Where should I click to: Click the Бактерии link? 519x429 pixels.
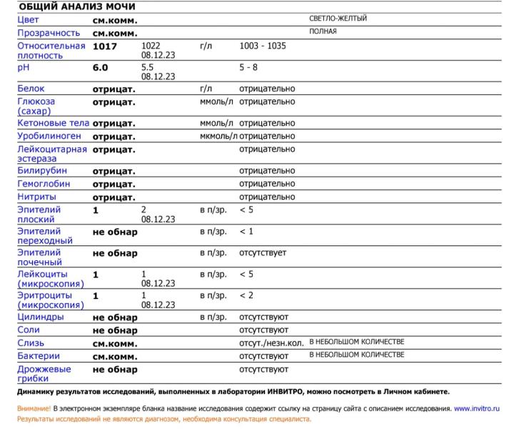point(39,356)
